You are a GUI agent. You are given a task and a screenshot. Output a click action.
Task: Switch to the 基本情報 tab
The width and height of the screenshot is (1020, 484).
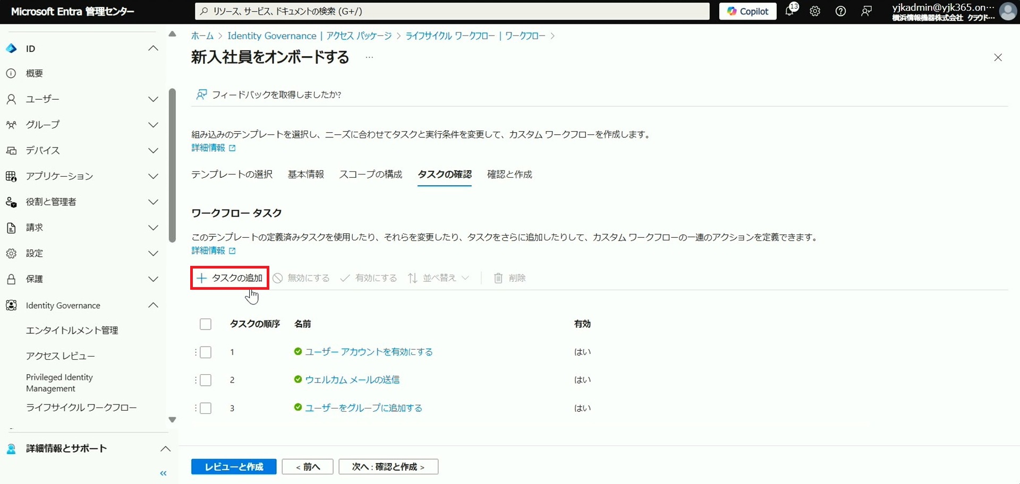click(x=305, y=174)
